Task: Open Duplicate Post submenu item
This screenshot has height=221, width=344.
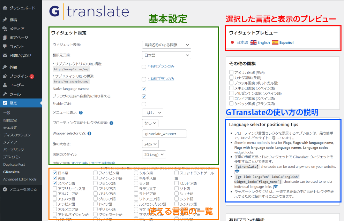Action: (14, 165)
